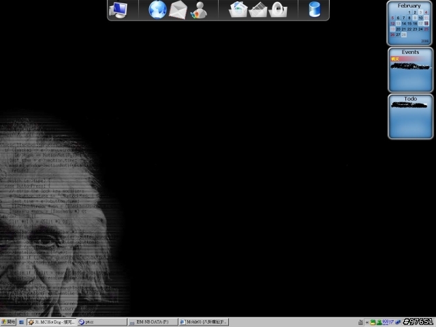Expand hidden tray icons with the chevron

[x=367, y=322]
